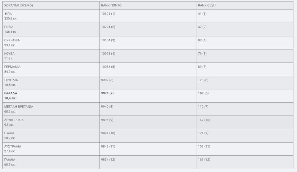Click the ΓΕΡΜΑΝΙΑ row label
The height and width of the screenshot is (172, 297).
pyautogui.click(x=12, y=67)
